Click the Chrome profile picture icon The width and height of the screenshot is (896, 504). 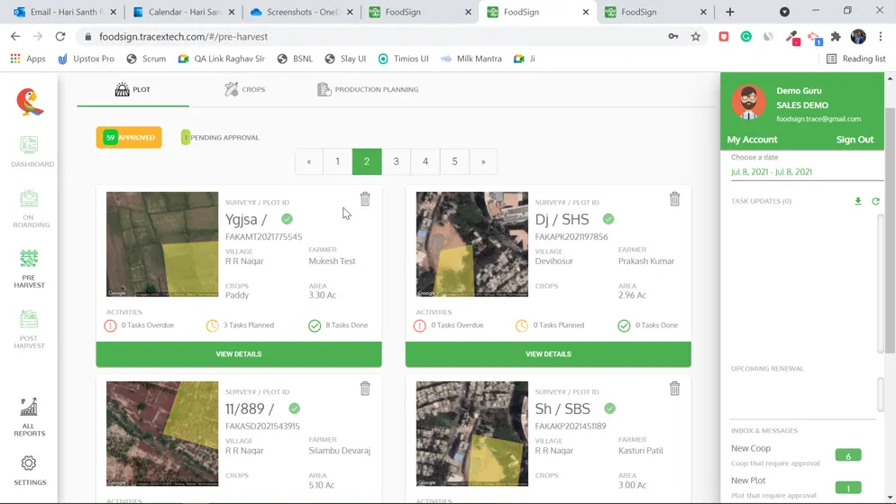pyautogui.click(x=858, y=37)
